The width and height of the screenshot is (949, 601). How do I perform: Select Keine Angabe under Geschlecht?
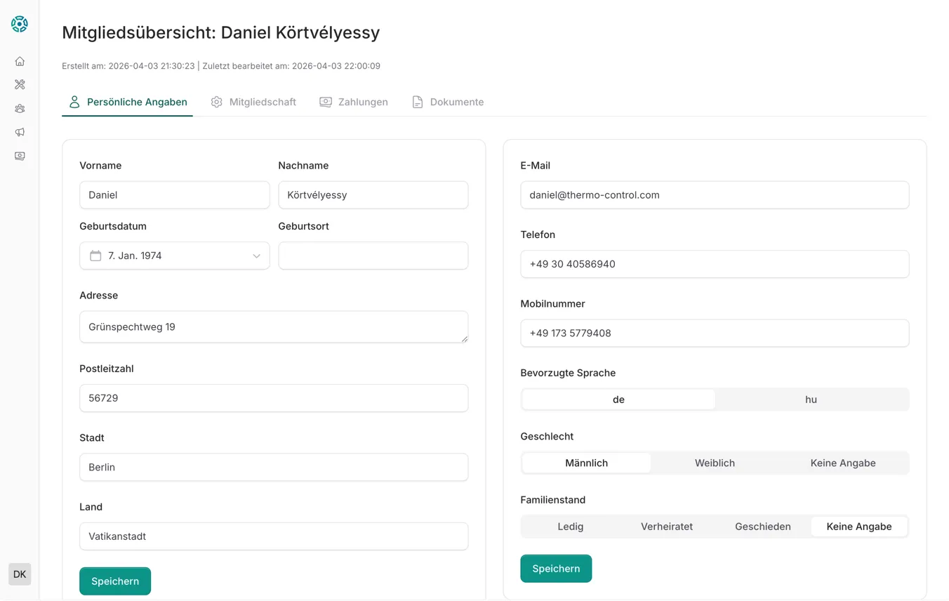tap(842, 463)
